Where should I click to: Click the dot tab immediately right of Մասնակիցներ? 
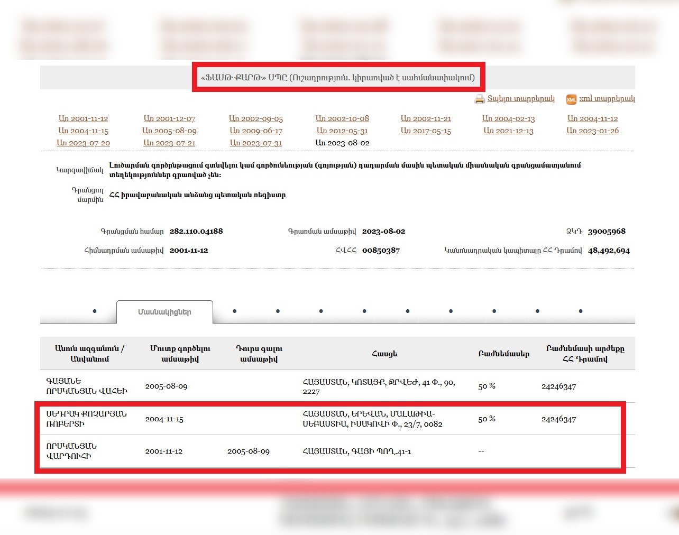(234, 311)
